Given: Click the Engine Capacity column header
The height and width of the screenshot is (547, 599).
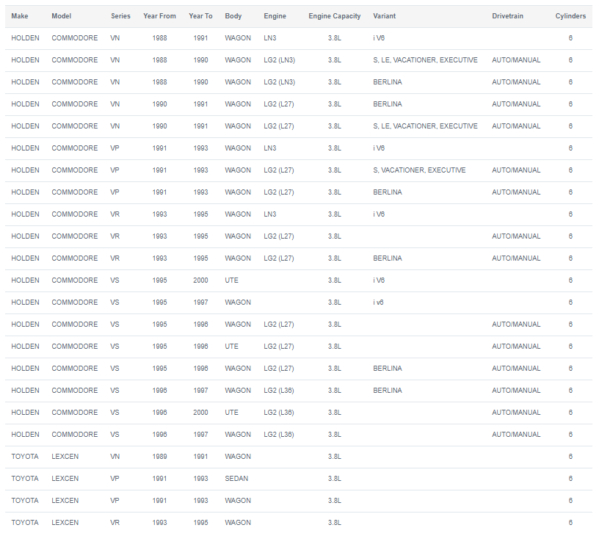Looking at the screenshot, I should coord(334,16).
